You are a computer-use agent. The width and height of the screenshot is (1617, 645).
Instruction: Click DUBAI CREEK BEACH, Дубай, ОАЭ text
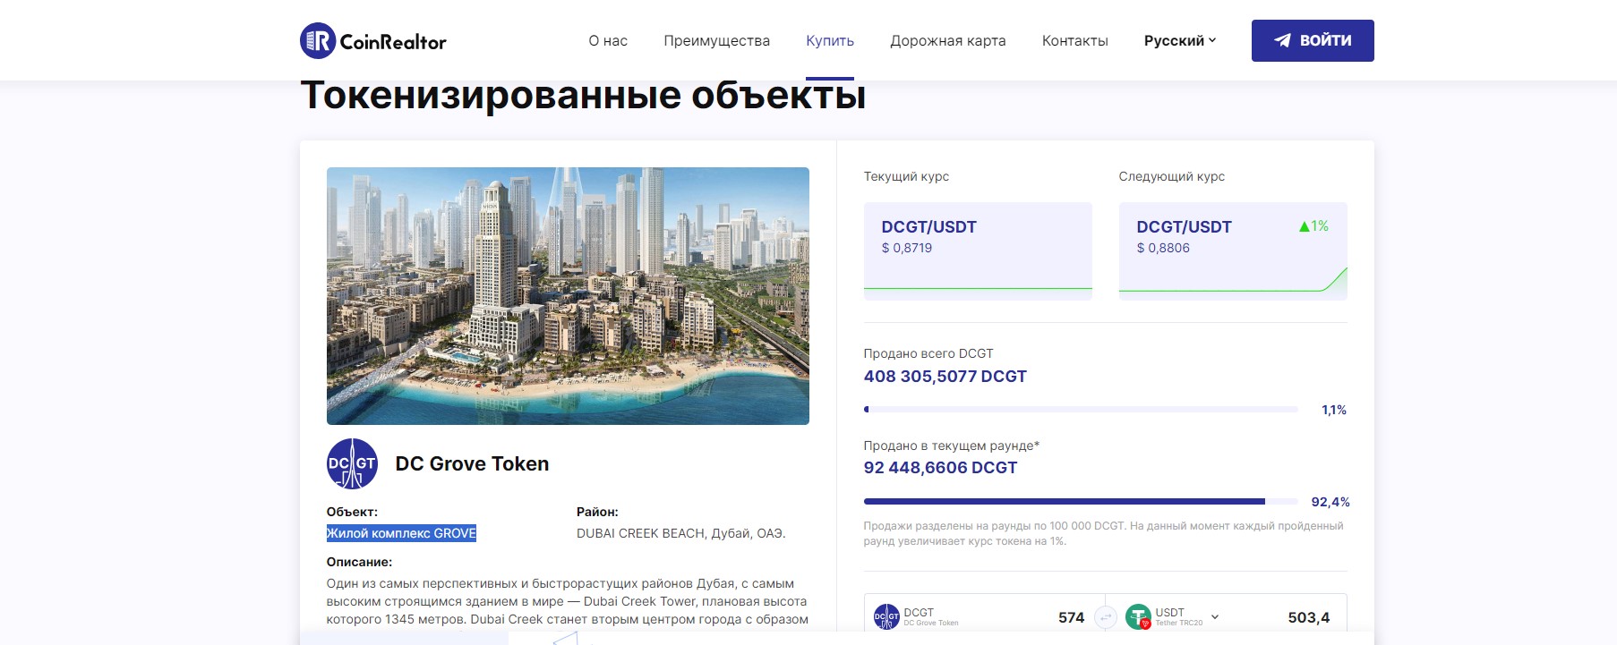coord(681,533)
